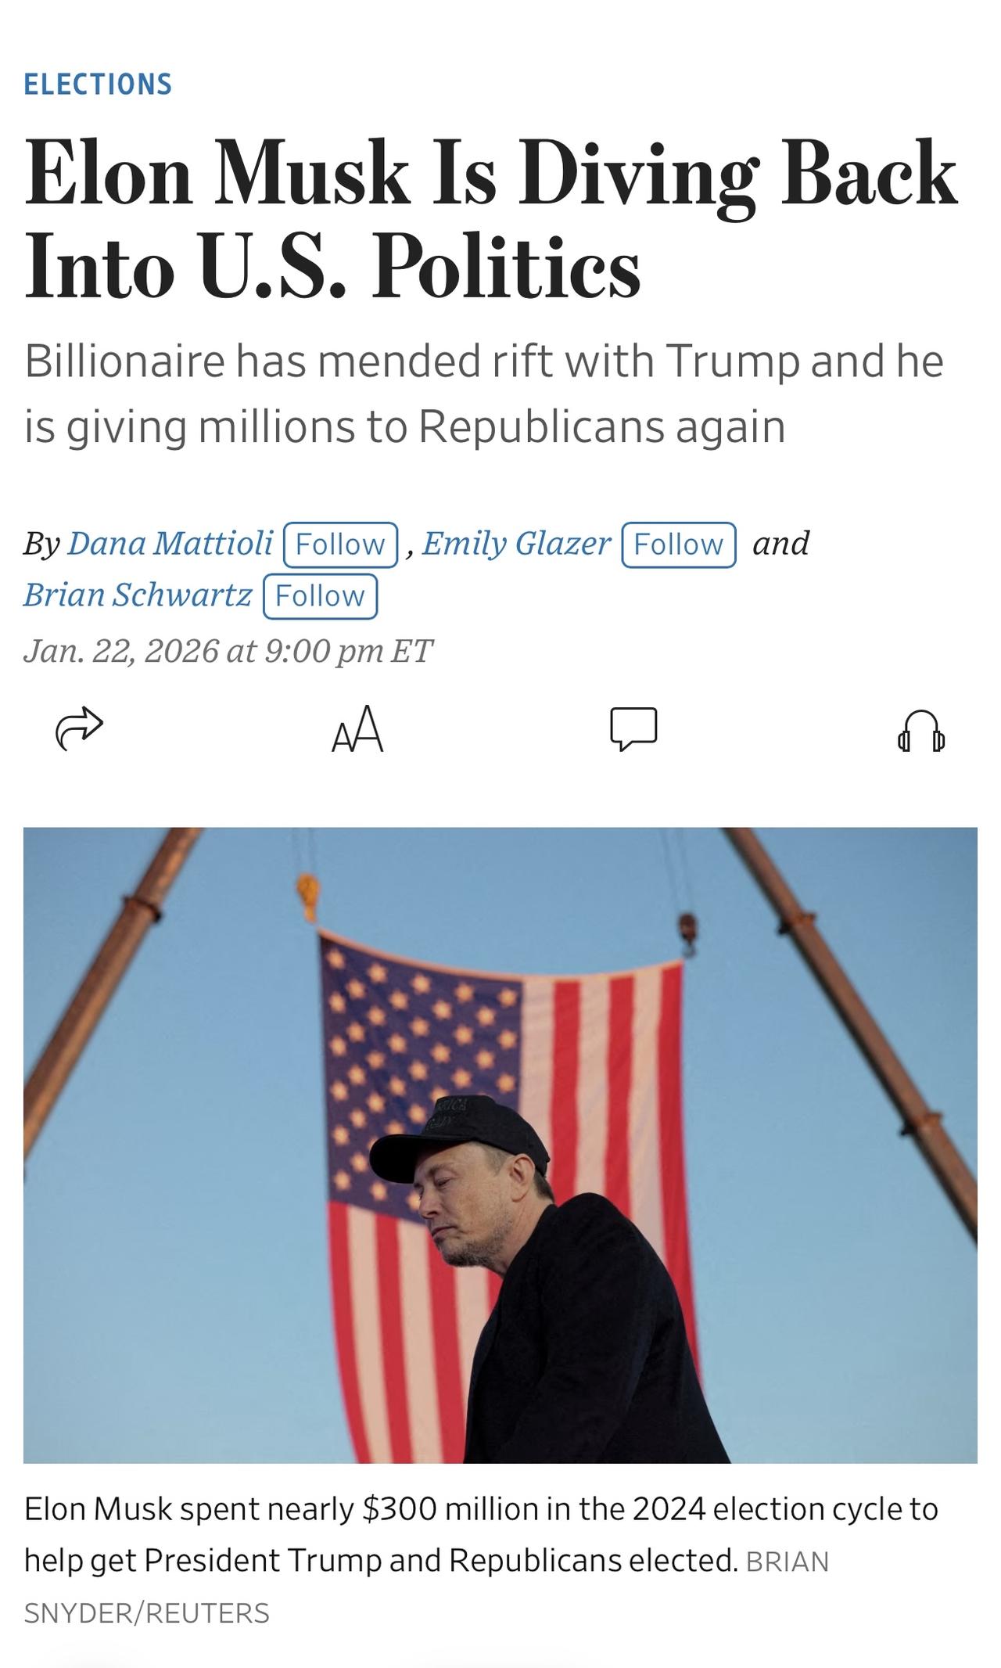Image resolution: width=1001 pixels, height=1668 pixels.
Task: Open the ELECTIONS section label
Action: point(98,84)
